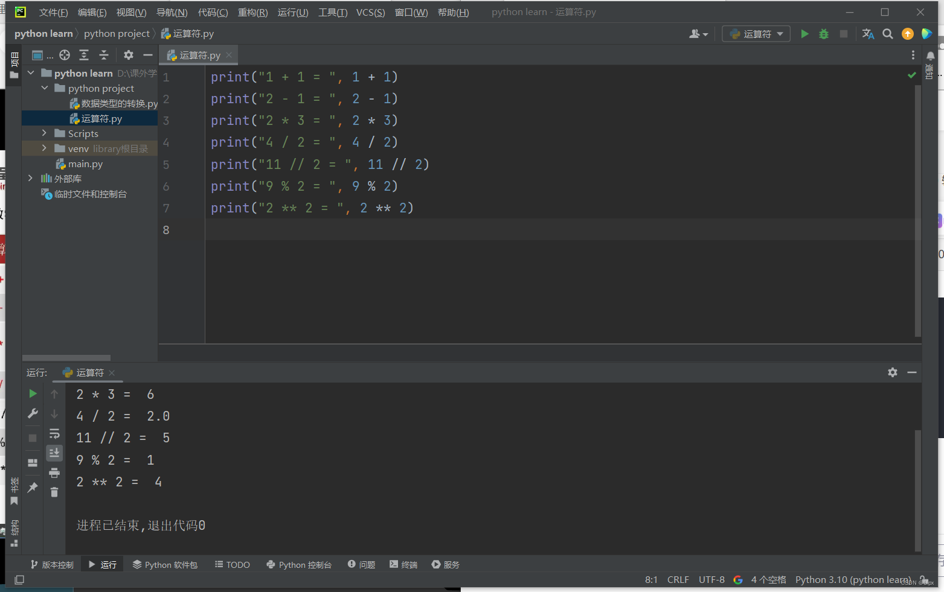Click python project breadcrumb
This screenshot has width=944, height=592.
(x=117, y=33)
